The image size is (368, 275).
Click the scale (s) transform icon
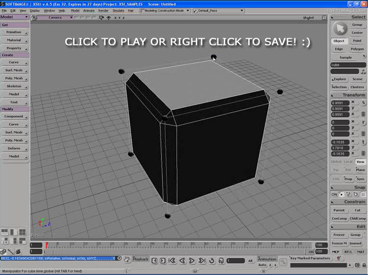(364, 103)
